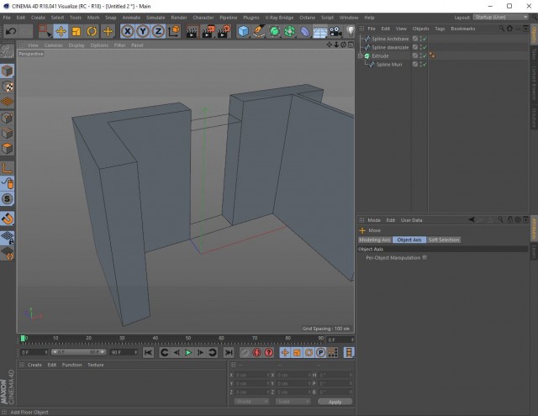Click the Undo arrow icon
The height and width of the screenshot is (416, 538).
pos(11,32)
